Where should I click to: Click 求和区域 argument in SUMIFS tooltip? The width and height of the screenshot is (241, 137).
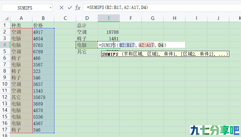[133, 54]
